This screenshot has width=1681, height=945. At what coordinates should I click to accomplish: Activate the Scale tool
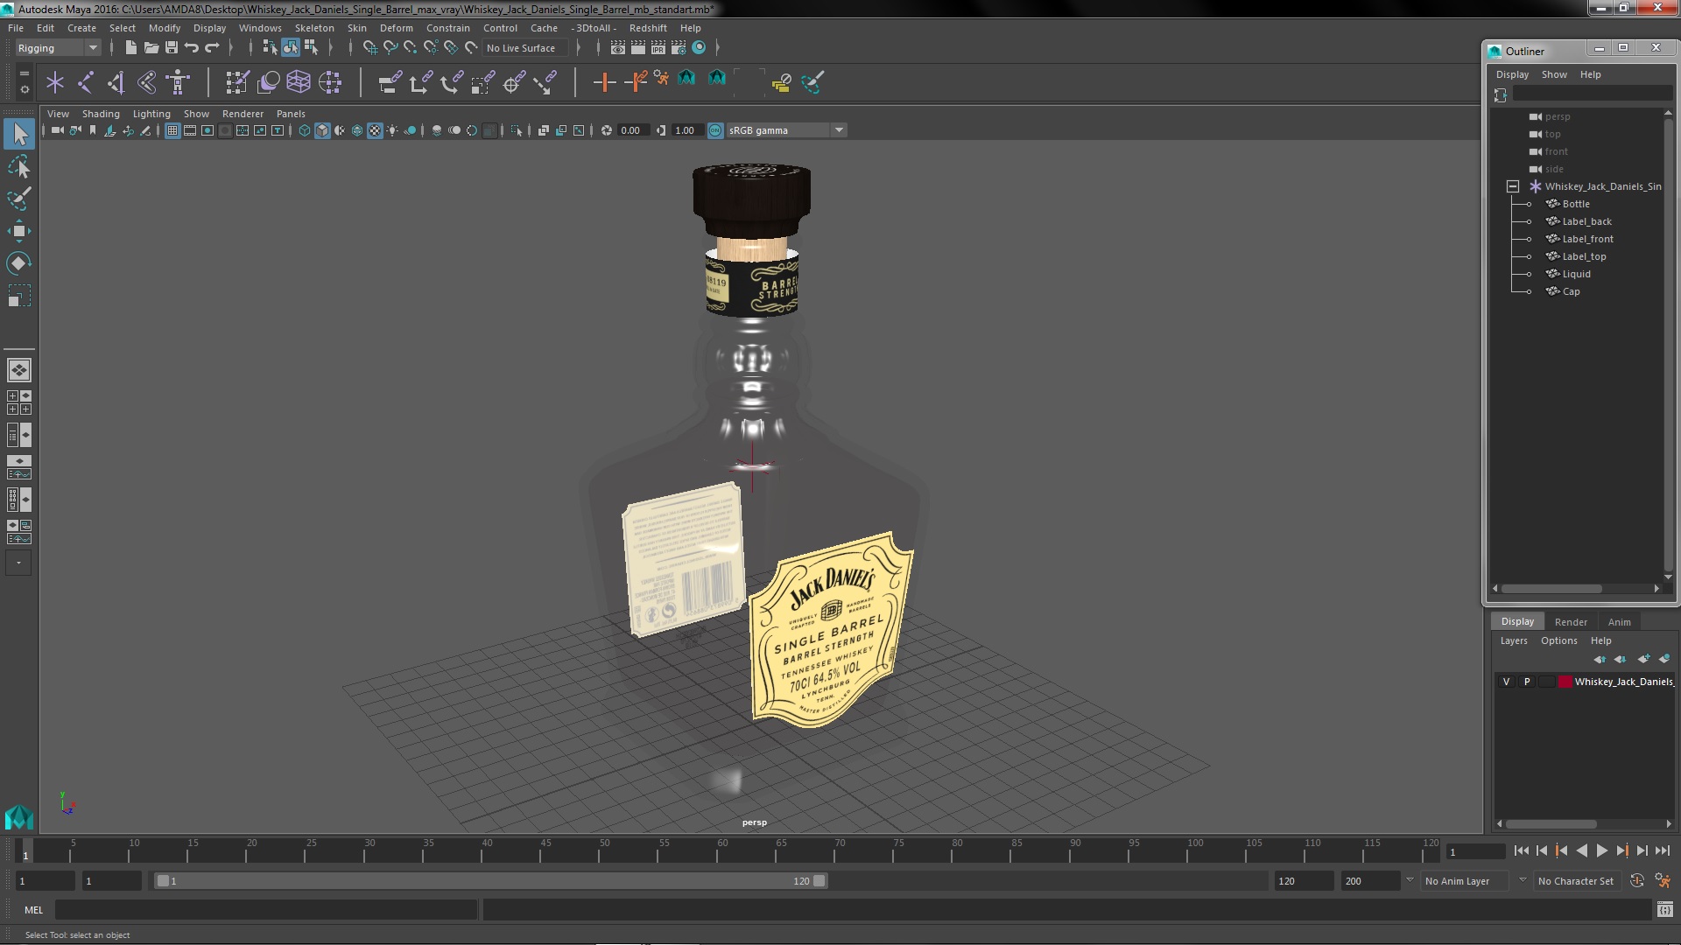pyautogui.click(x=19, y=296)
